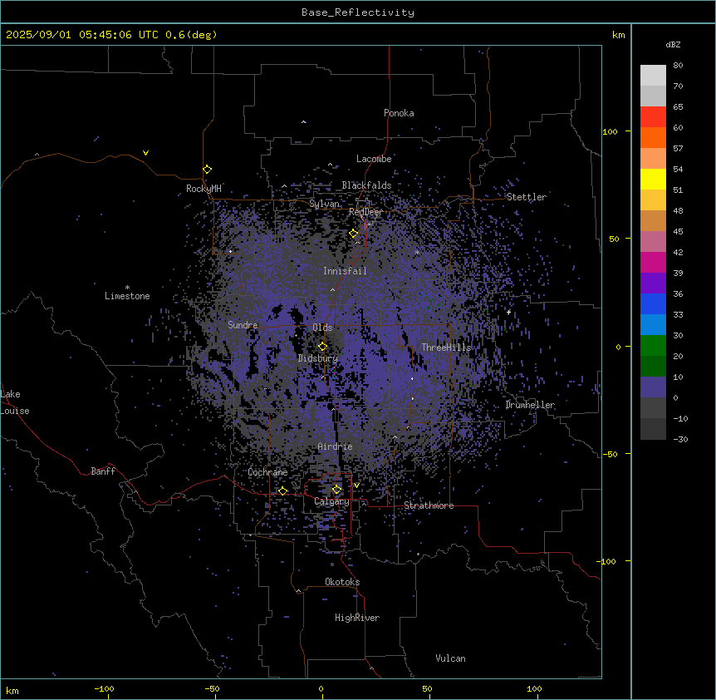
Task: Select the ThreeHills label
Action: click(446, 348)
